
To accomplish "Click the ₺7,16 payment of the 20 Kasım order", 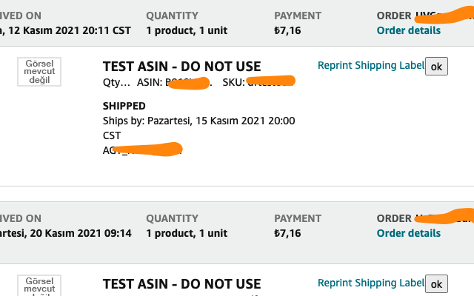I will point(287,233).
